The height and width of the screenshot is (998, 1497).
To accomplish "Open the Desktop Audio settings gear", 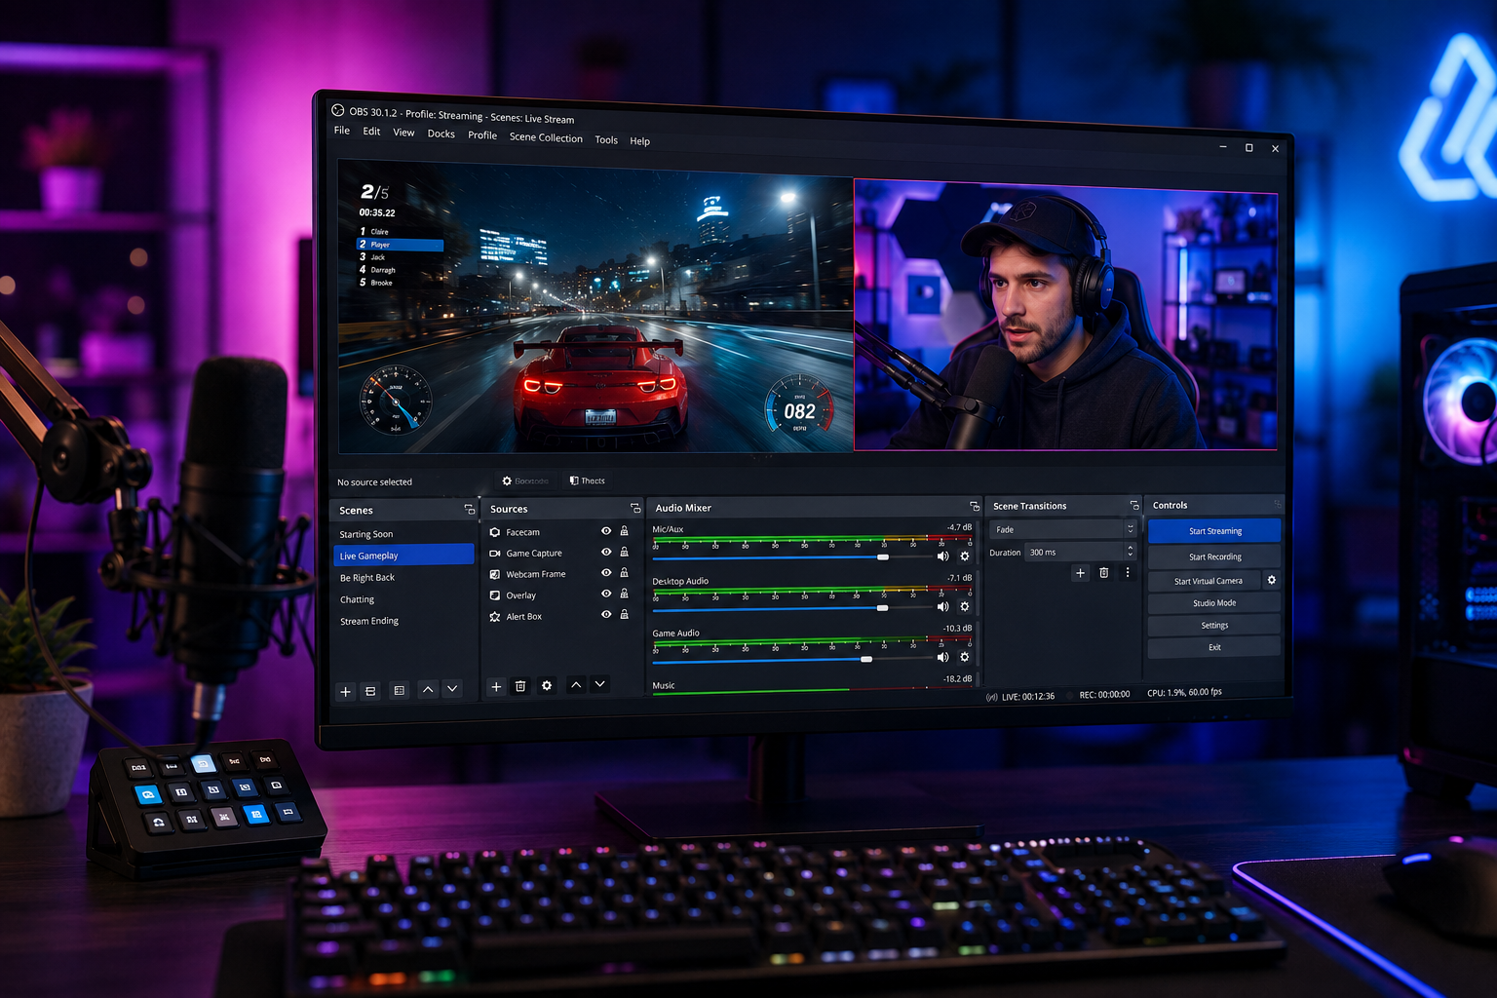I will click(965, 606).
